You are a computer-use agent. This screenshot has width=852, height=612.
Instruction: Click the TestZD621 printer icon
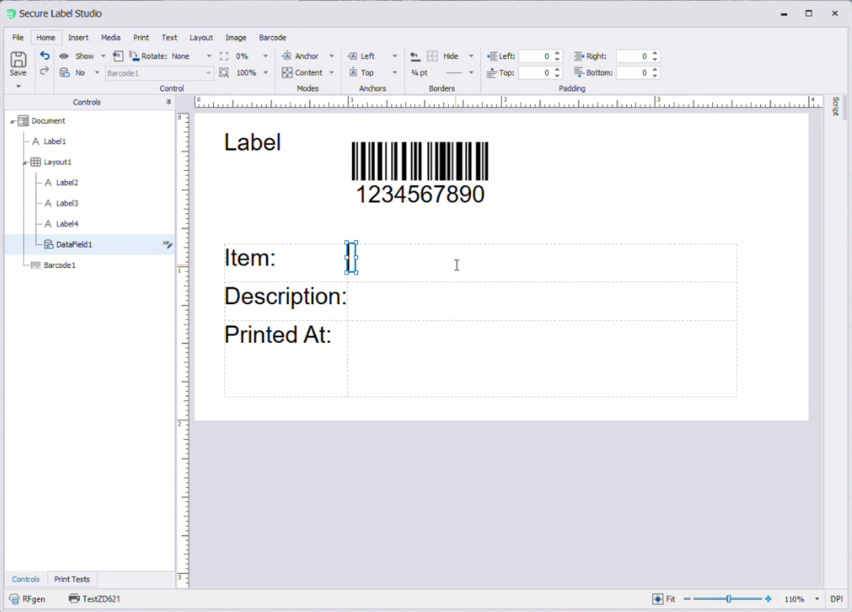74,599
